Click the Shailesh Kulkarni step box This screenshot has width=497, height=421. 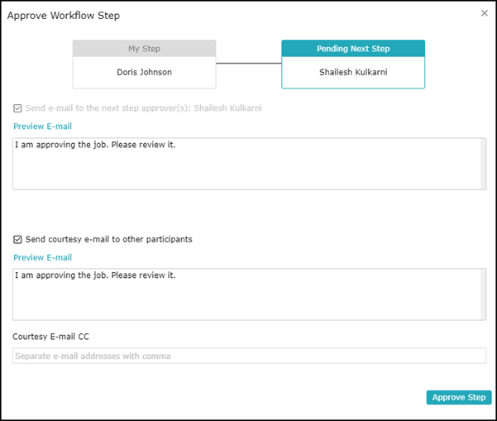click(x=353, y=73)
